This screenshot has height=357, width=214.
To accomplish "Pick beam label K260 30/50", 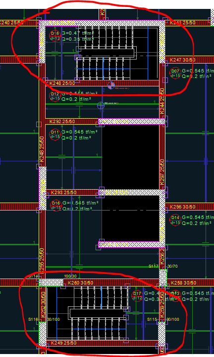I will click(81, 283).
